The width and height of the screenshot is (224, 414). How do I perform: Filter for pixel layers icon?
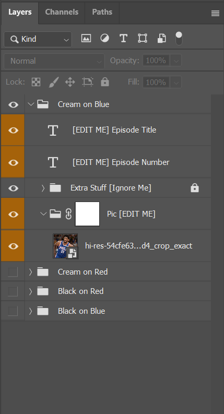[x=86, y=39]
